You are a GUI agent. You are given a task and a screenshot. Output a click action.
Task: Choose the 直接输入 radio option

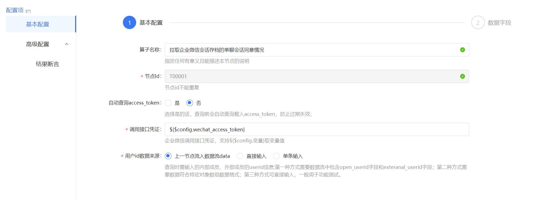pos(240,156)
